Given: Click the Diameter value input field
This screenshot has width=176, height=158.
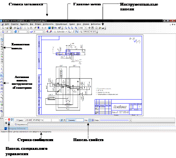Looking at the screenshot, I should pos(80,120).
